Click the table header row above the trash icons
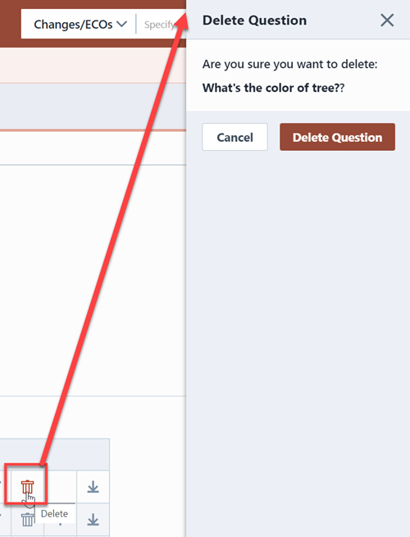This screenshot has width=410, height=537. click(55, 454)
